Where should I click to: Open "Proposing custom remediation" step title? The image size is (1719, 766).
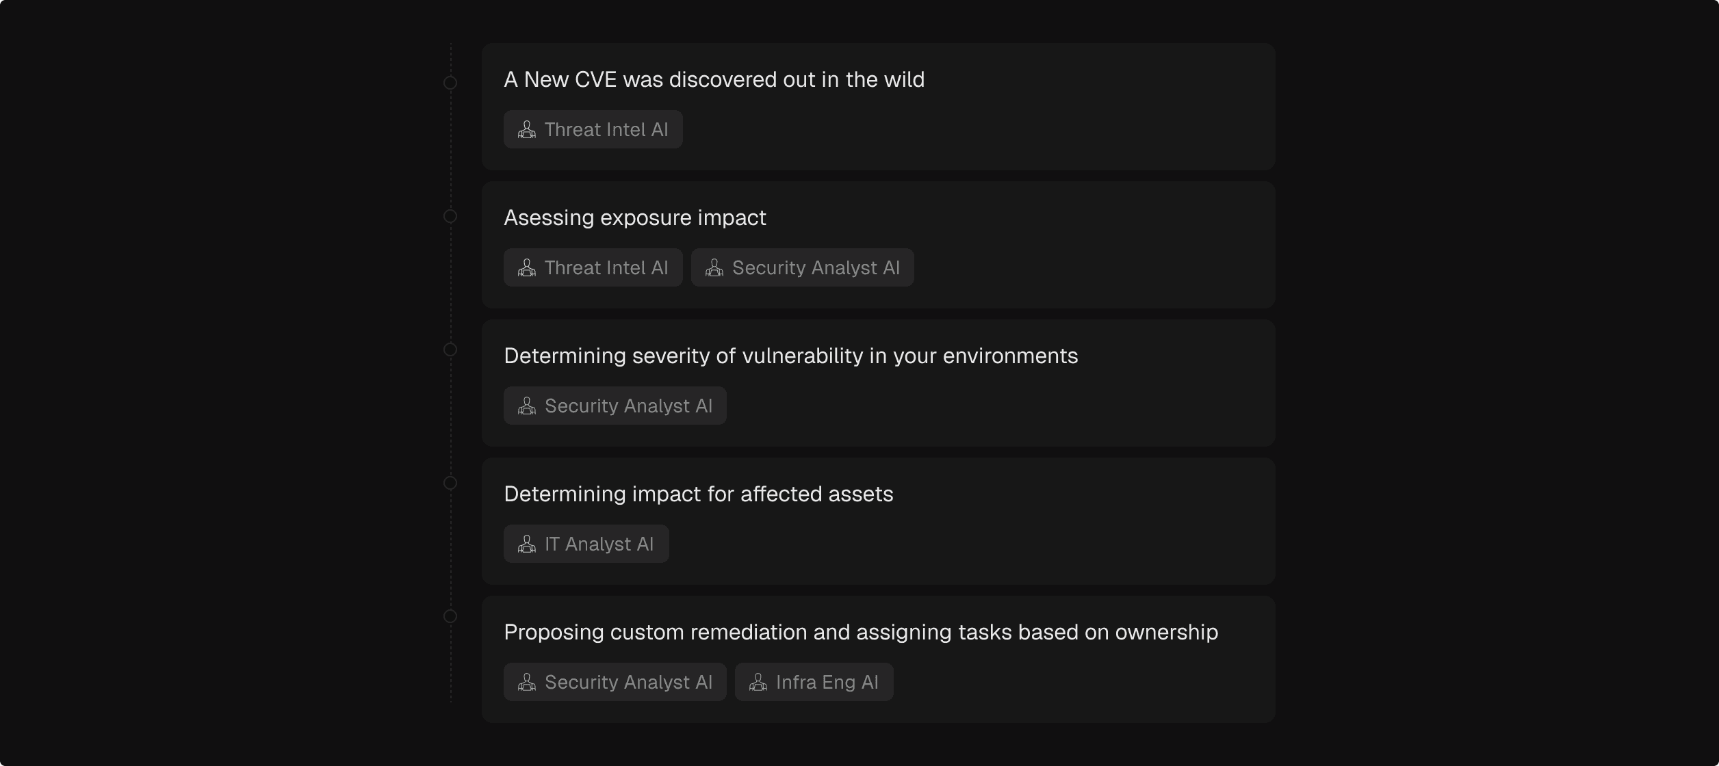[x=860, y=633]
